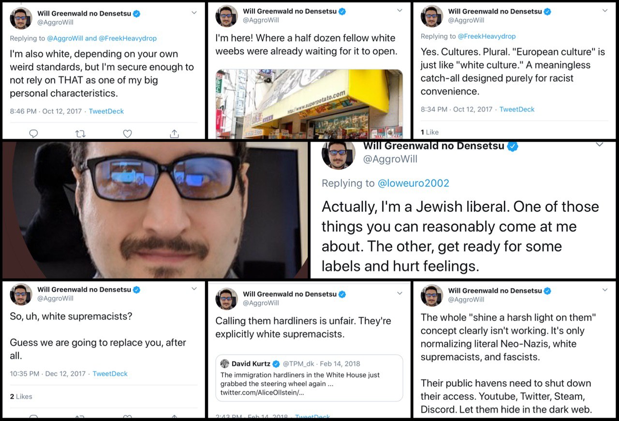Click the @loweuro2002 mention link
The height and width of the screenshot is (421, 619).
[413, 183]
